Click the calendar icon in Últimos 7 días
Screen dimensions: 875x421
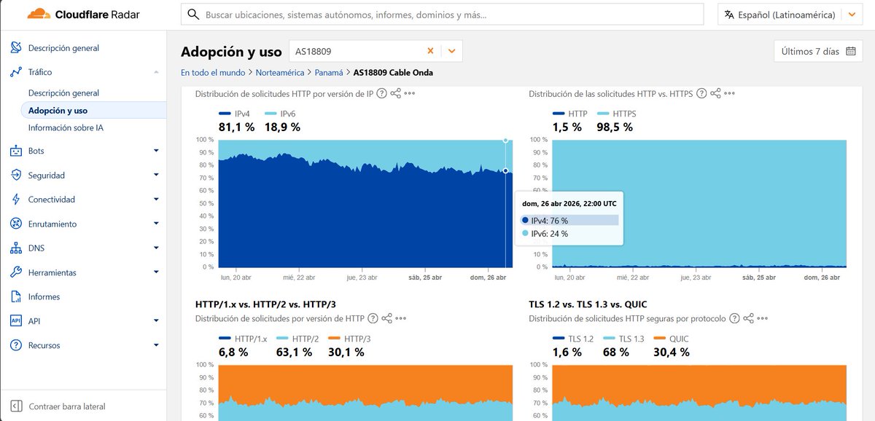(x=850, y=51)
